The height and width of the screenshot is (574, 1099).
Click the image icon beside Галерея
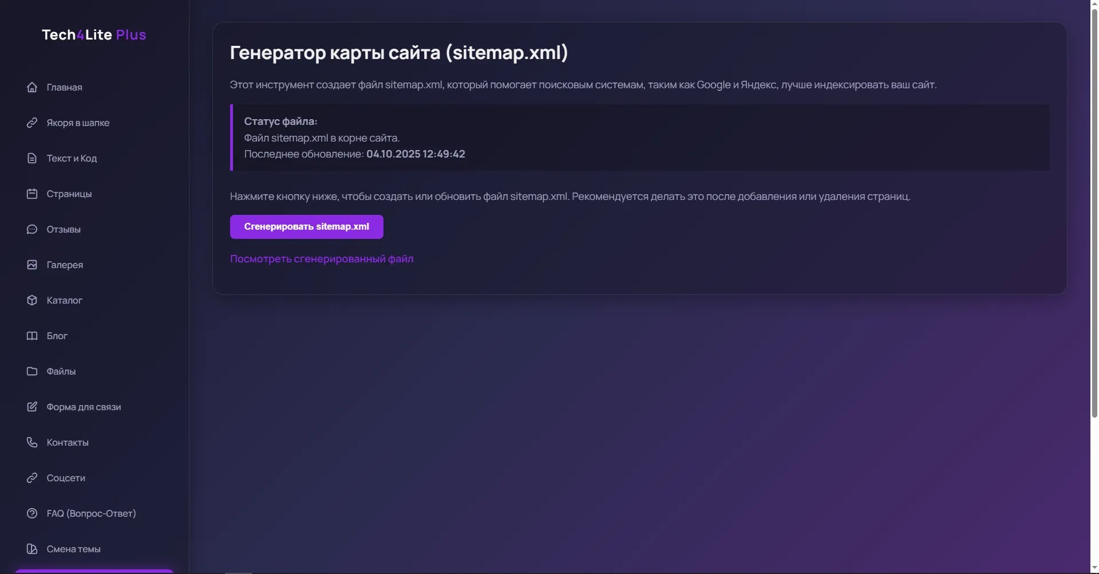click(x=32, y=265)
